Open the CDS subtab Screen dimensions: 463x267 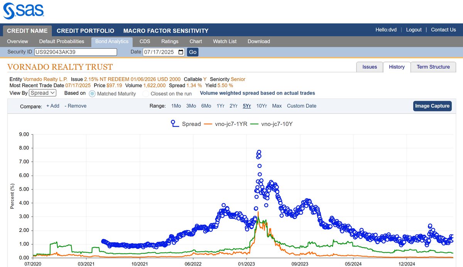(145, 41)
